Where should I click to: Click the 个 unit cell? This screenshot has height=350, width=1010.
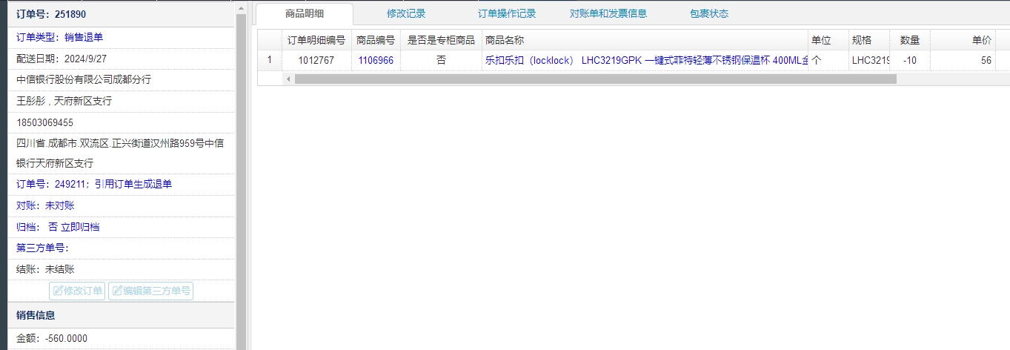(x=828, y=61)
